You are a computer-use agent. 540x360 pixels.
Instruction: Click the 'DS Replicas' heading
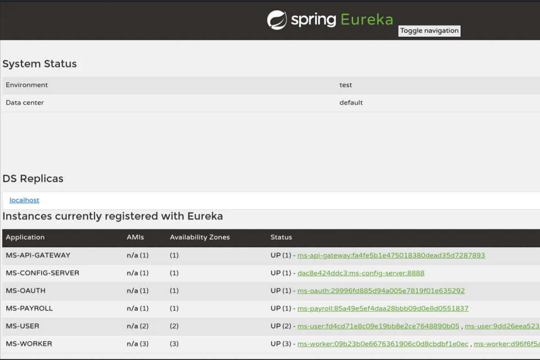(x=33, y=179)
